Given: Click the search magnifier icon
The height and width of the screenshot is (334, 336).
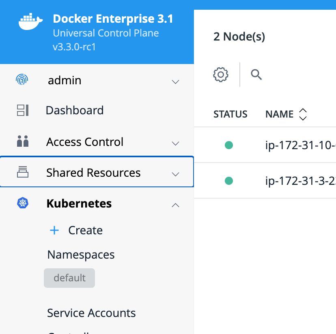Looking at the screenshot, I should (256, 75).
